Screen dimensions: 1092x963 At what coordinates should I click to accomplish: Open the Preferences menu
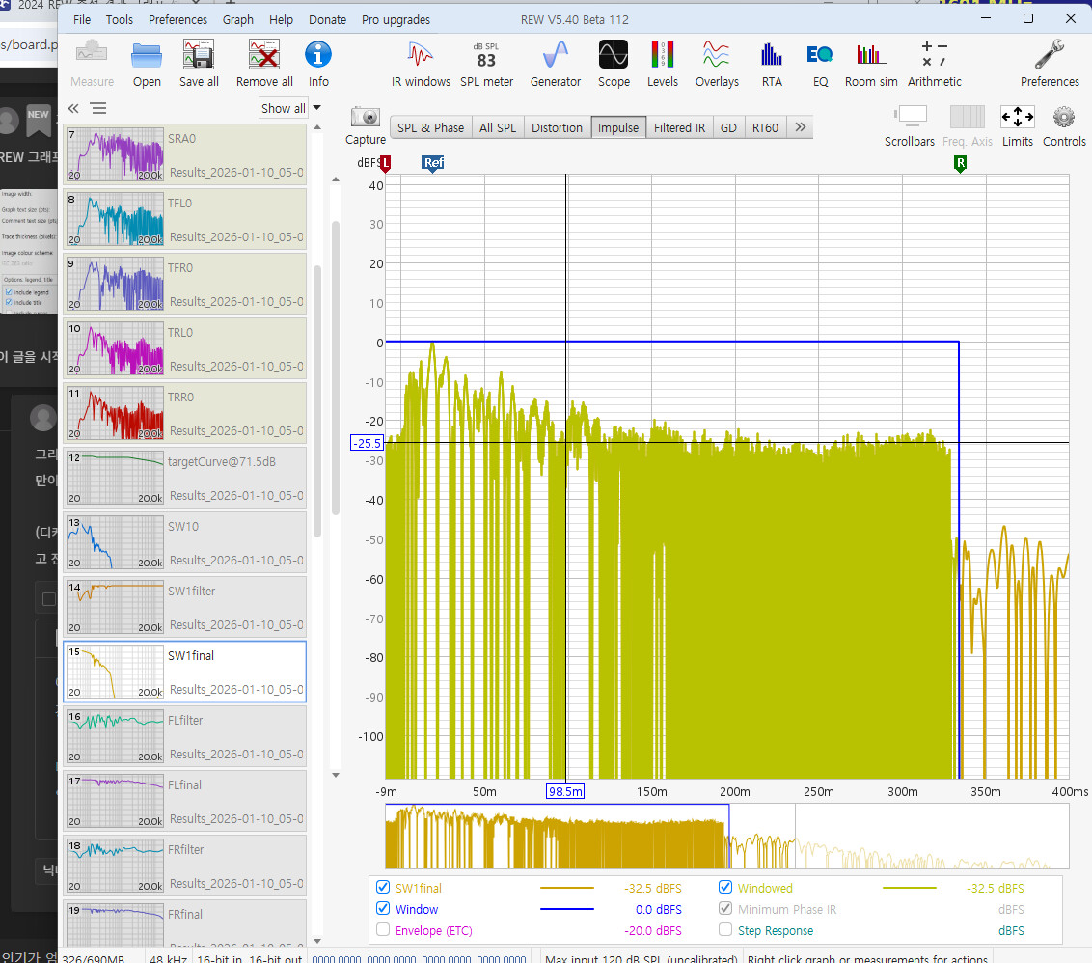click(178, 19)
